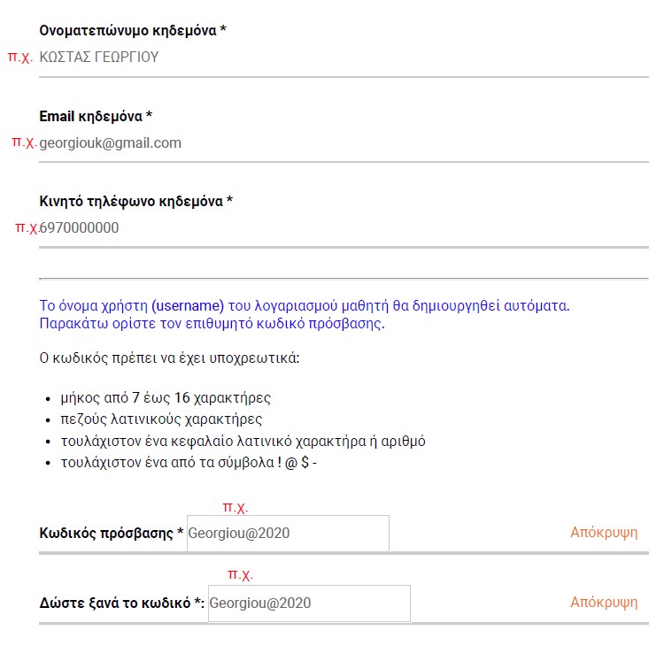This screenshot has width=672, height=646.
Task: Click the bullet listing σύμβολα ! @ $ -
Action: 189,463
